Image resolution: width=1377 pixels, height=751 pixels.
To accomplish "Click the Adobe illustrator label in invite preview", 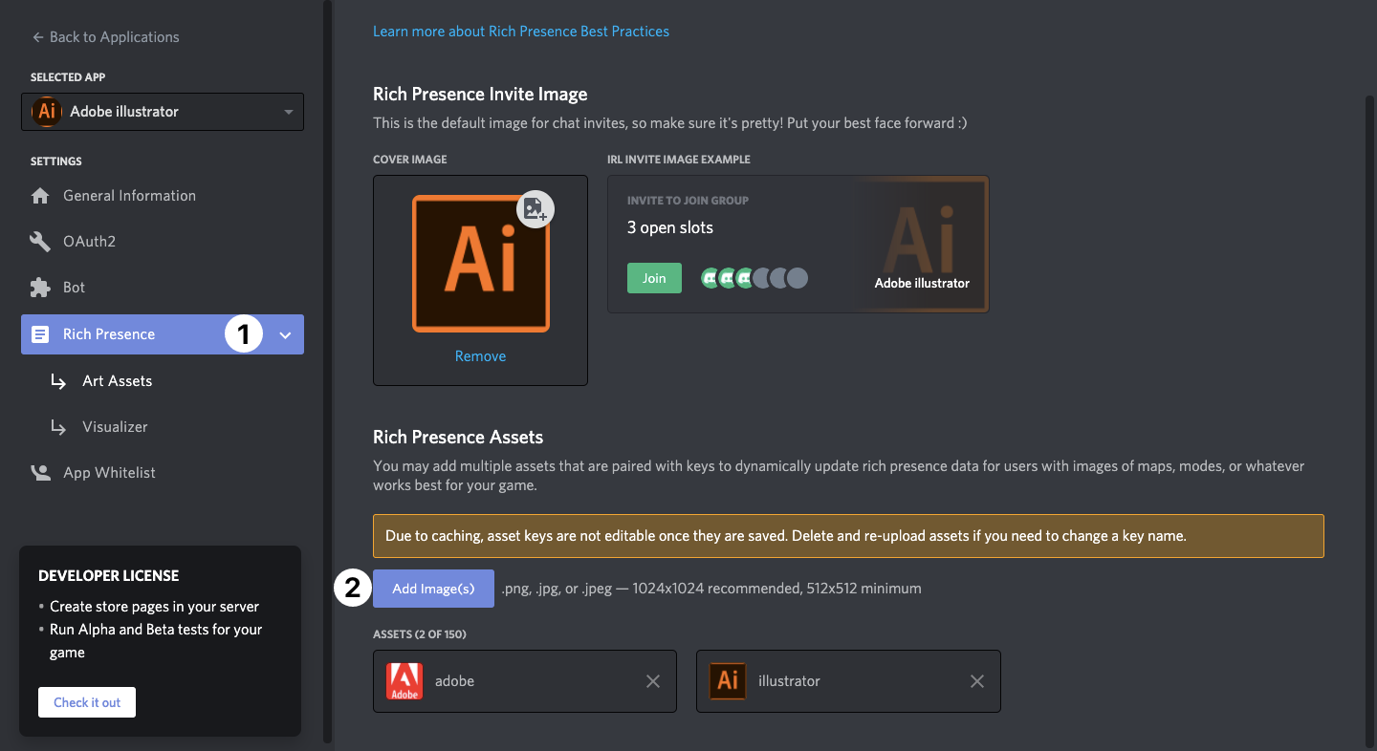I will [922, 284].
